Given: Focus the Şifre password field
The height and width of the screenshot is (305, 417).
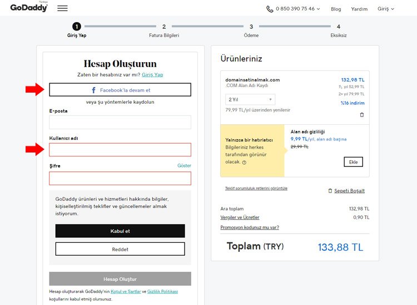Looking at the screenshot, I should tap(120, 178).
